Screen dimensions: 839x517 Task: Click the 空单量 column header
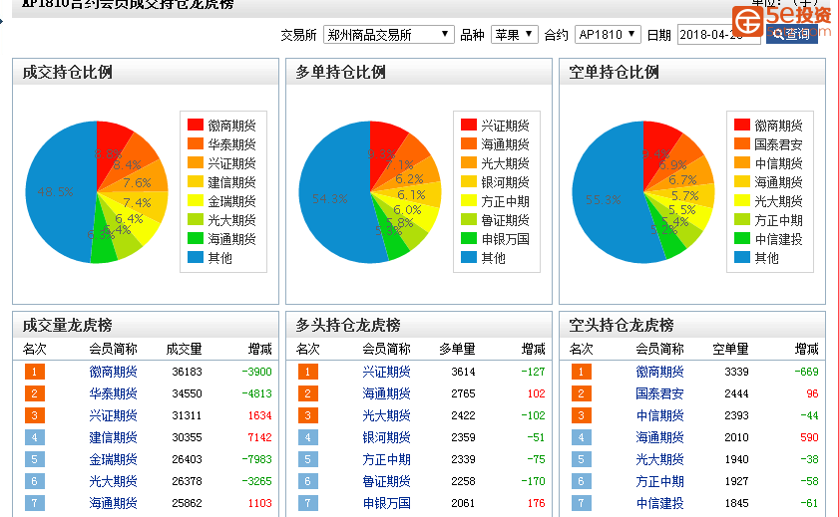click(731, 350)
